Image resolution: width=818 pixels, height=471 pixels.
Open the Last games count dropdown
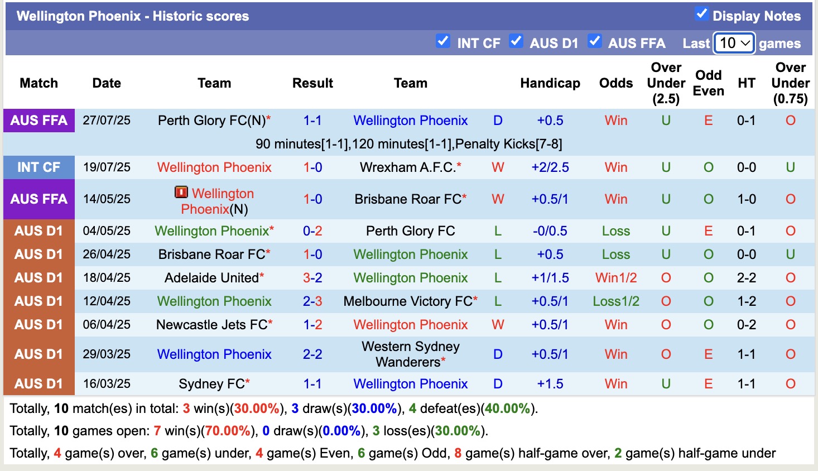734,42
